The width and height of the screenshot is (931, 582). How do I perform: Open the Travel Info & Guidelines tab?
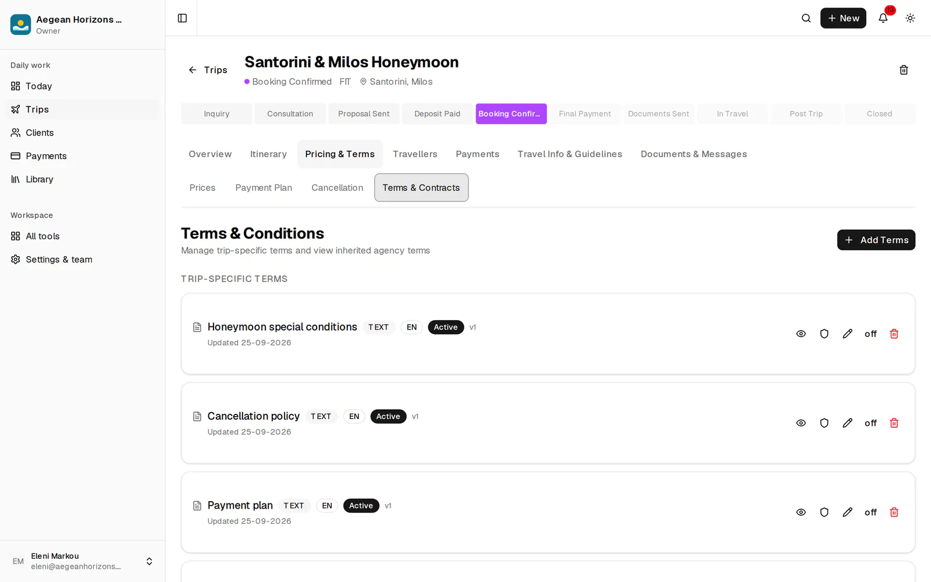(x=570, y=154)
